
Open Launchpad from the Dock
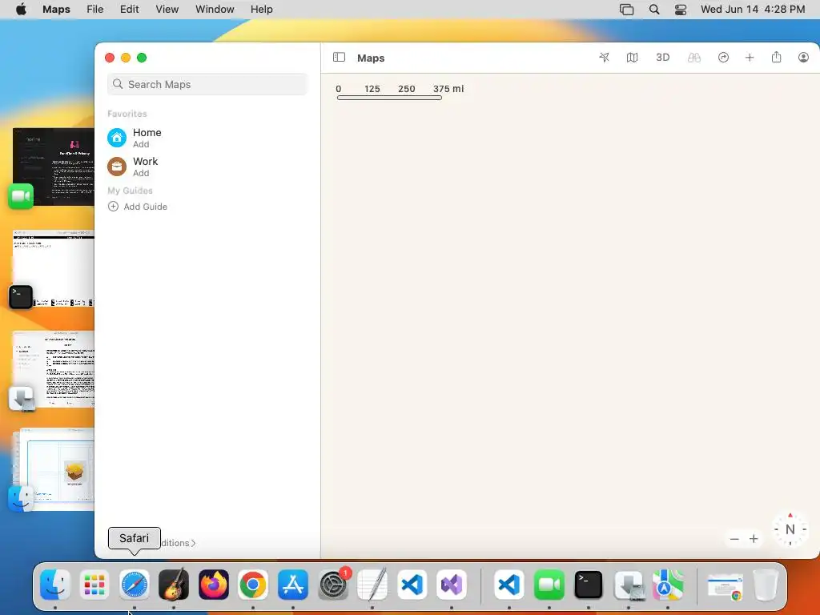tap(94, 585)
